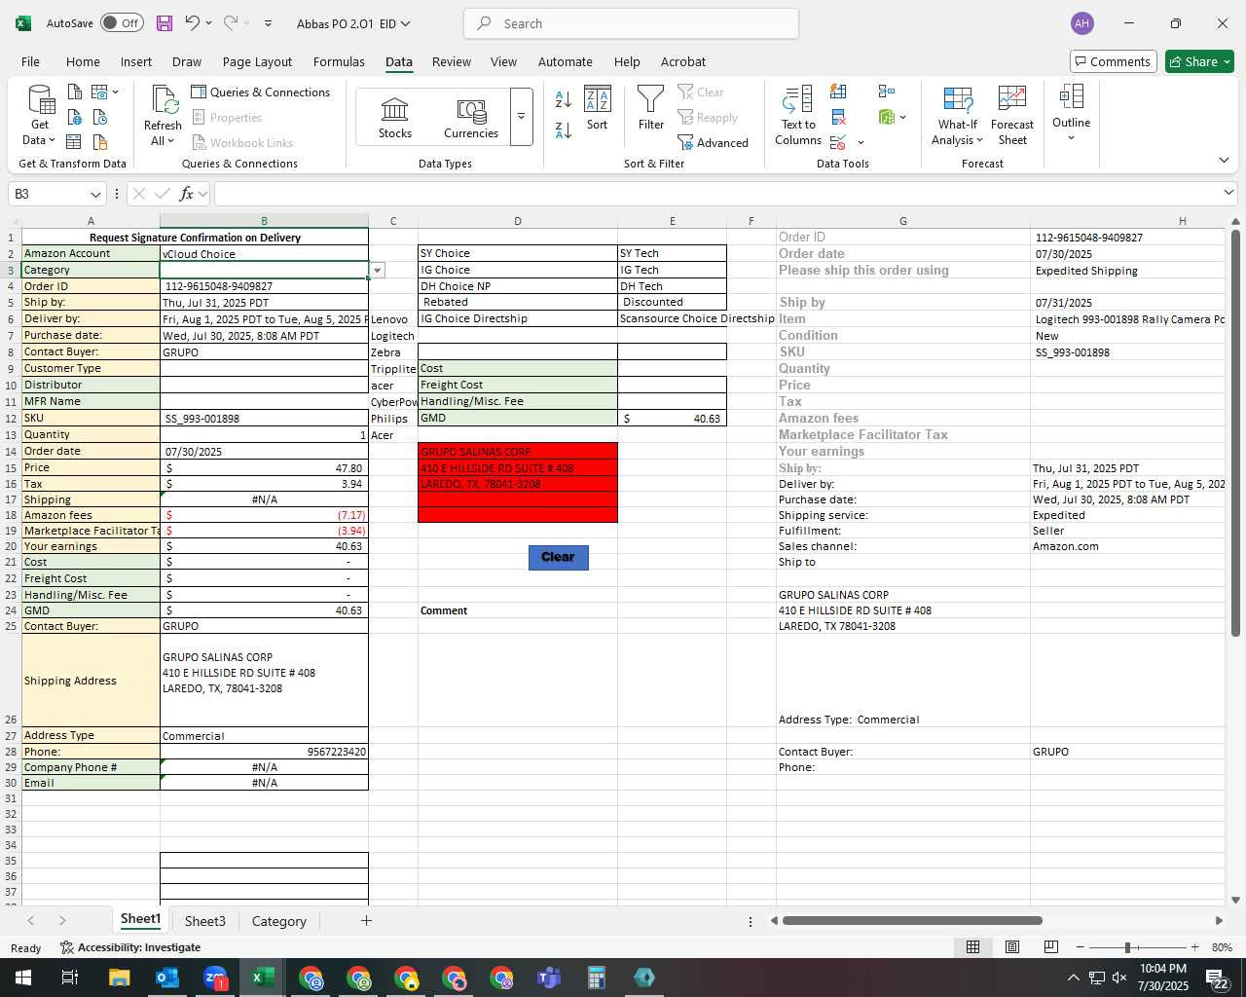The image size is (1246, 997).
Task: Click the Undo arrow
Action: tap(193, 23)
